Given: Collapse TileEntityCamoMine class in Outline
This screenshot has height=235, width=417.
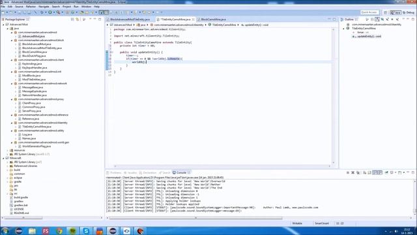Looking at the screenshot, I should [344, 29].
